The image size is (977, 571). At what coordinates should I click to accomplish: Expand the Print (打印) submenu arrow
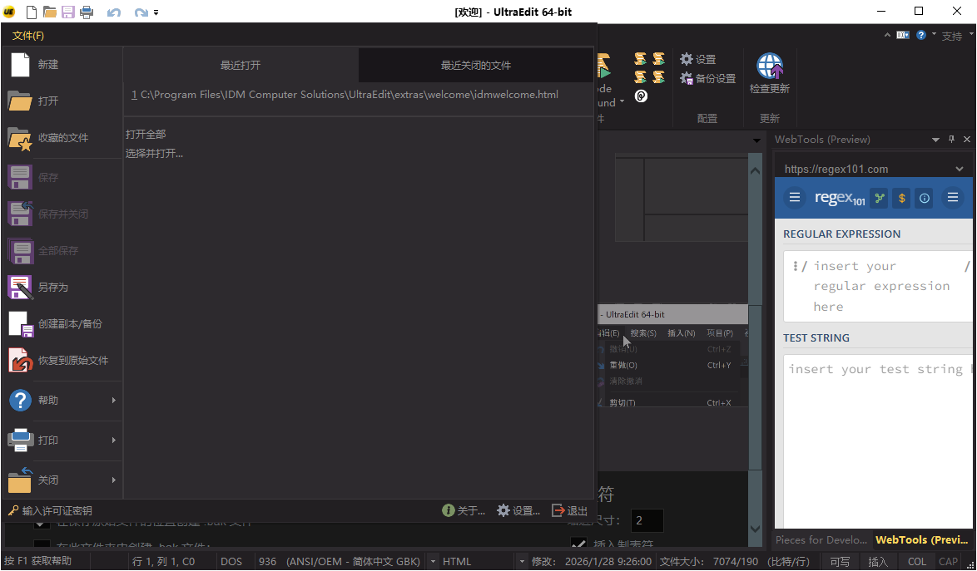[x=114, y=441]
